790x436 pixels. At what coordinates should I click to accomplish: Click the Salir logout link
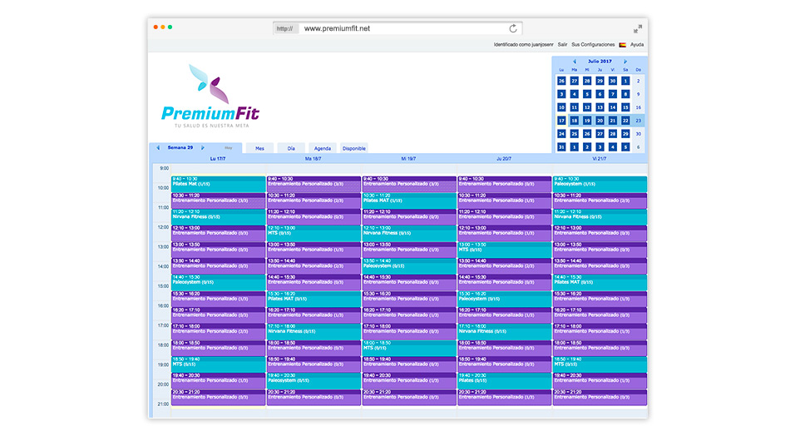(x=563, y=45)
